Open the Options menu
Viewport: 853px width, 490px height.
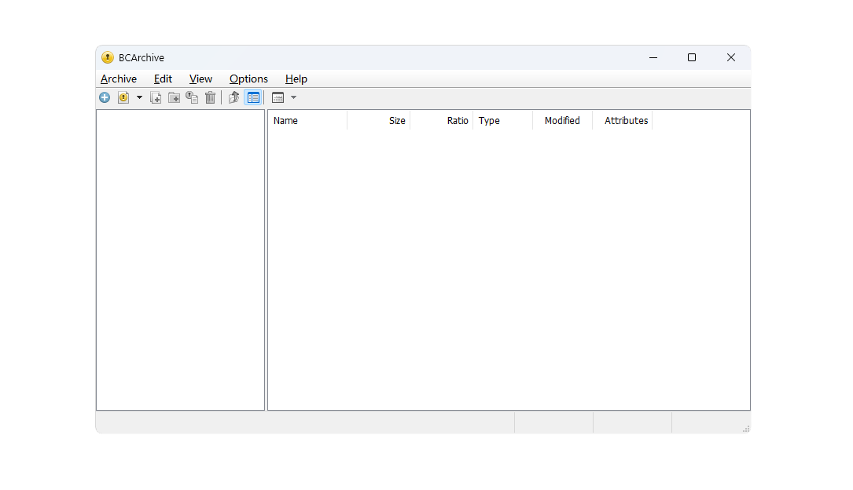pyautogui.click(x=248, y=79)
